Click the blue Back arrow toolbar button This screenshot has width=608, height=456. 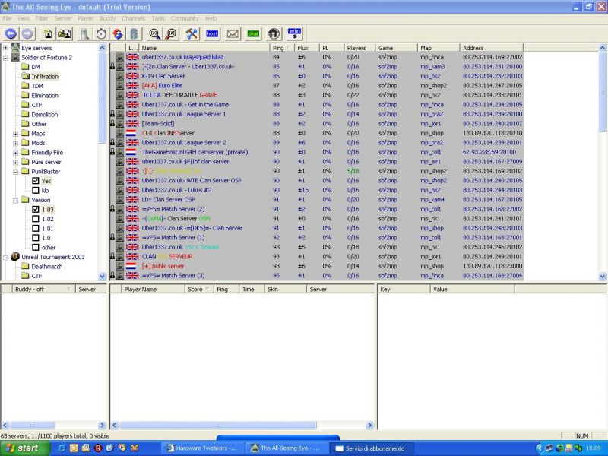(x=11, y=33)
